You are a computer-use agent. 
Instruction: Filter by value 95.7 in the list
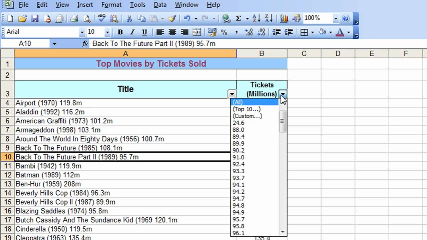(x=255, y=219)
